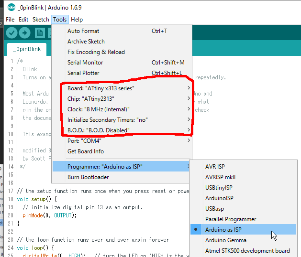
Task: Click the 'void setup() {' code line
Action: click(x=37, y=199)
